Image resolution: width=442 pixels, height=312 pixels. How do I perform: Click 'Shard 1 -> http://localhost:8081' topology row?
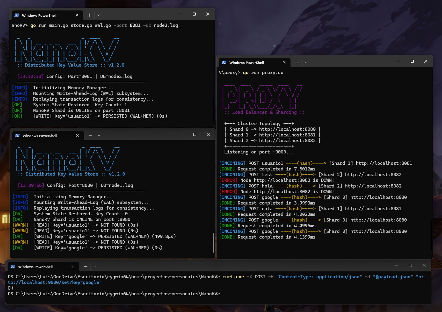point(273,135)
